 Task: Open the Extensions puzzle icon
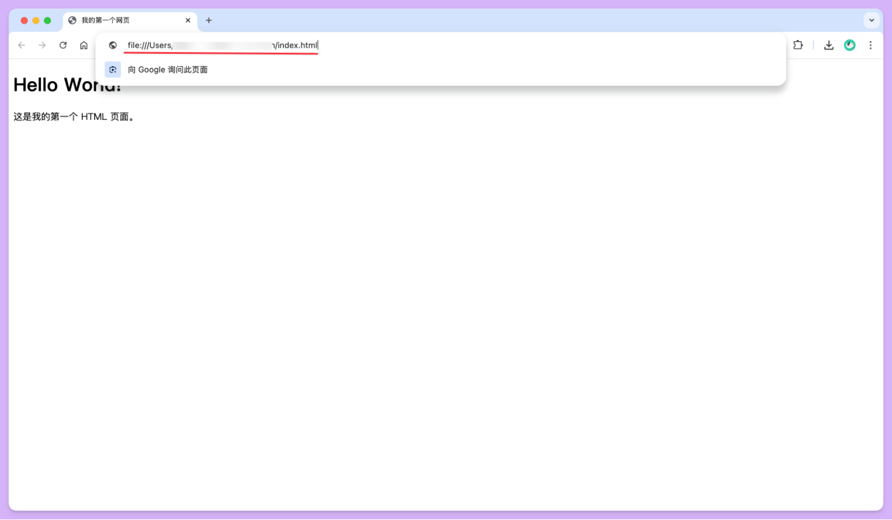(798, 45)
